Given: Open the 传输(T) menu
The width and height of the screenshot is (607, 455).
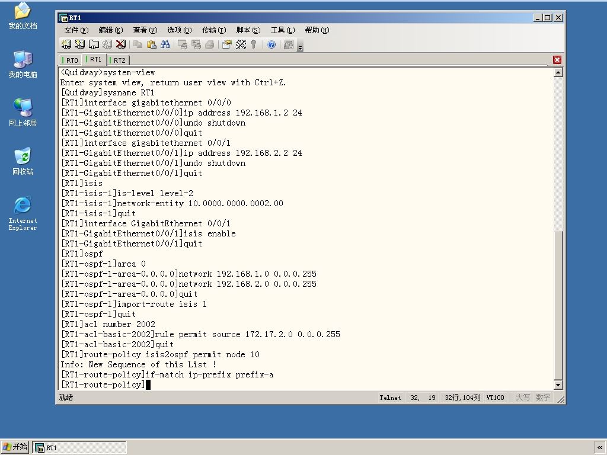Looking at the screenshot, I should pyautogui.click(x=214, y=30).
